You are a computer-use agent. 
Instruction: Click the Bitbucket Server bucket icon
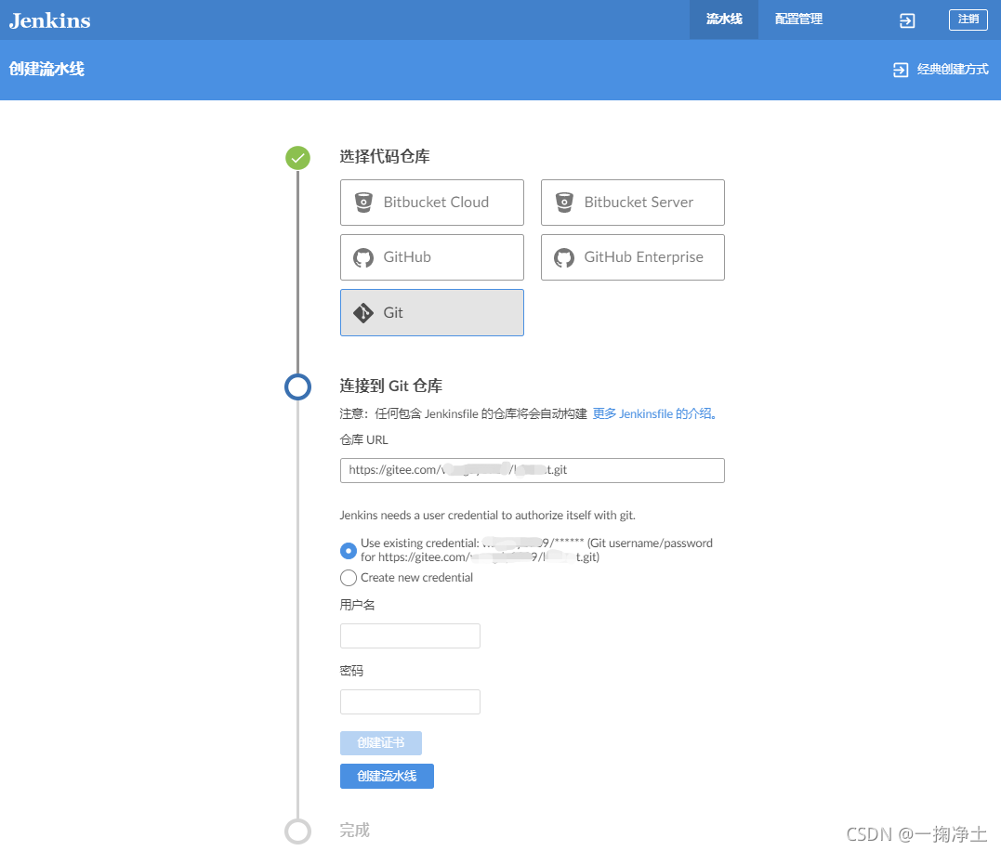(x=563, y=203)
